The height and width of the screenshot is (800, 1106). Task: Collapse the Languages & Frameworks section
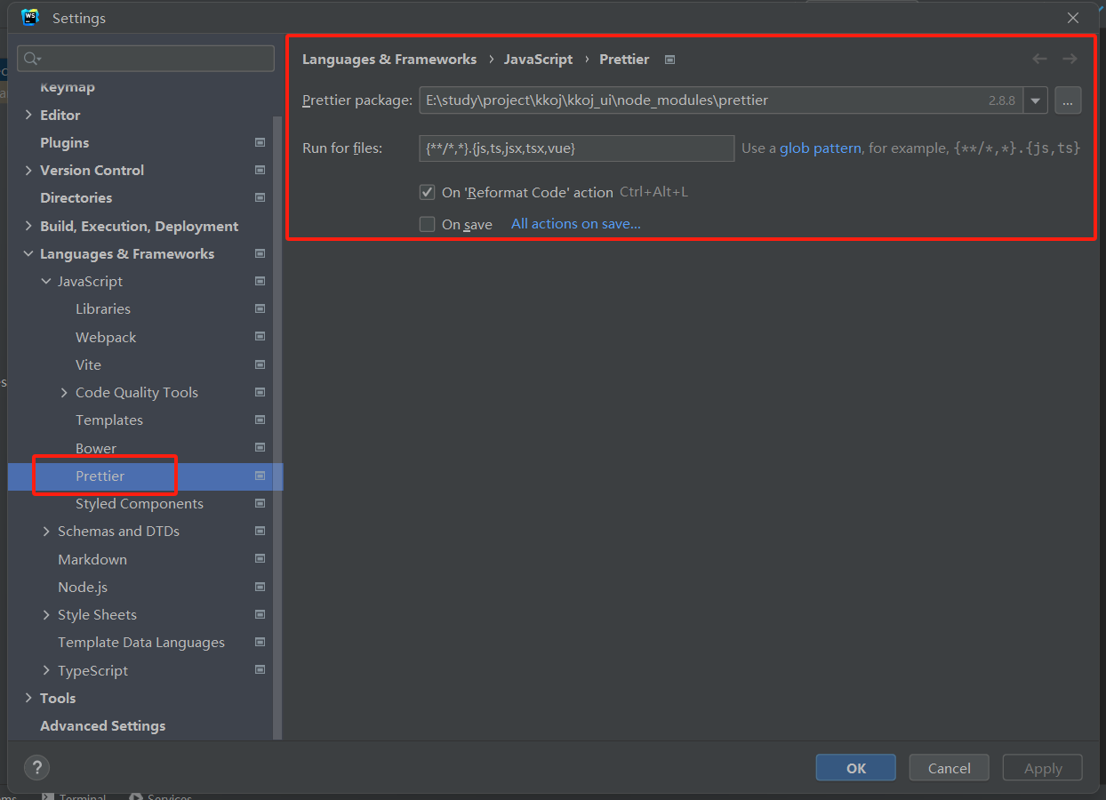coord(28,253)
